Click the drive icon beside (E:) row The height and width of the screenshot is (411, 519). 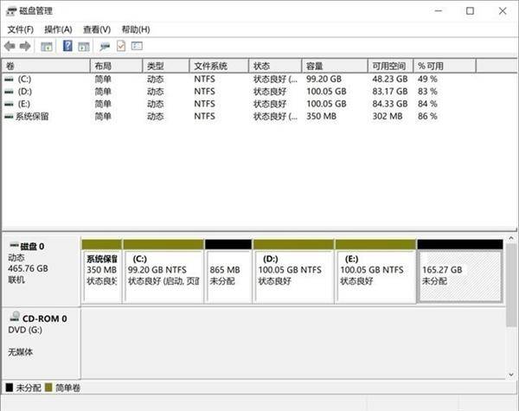9,104
